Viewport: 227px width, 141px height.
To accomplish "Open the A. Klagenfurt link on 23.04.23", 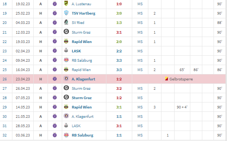I will 84,79.
